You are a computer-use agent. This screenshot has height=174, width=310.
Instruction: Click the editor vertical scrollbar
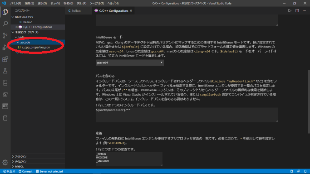point(309,102)
